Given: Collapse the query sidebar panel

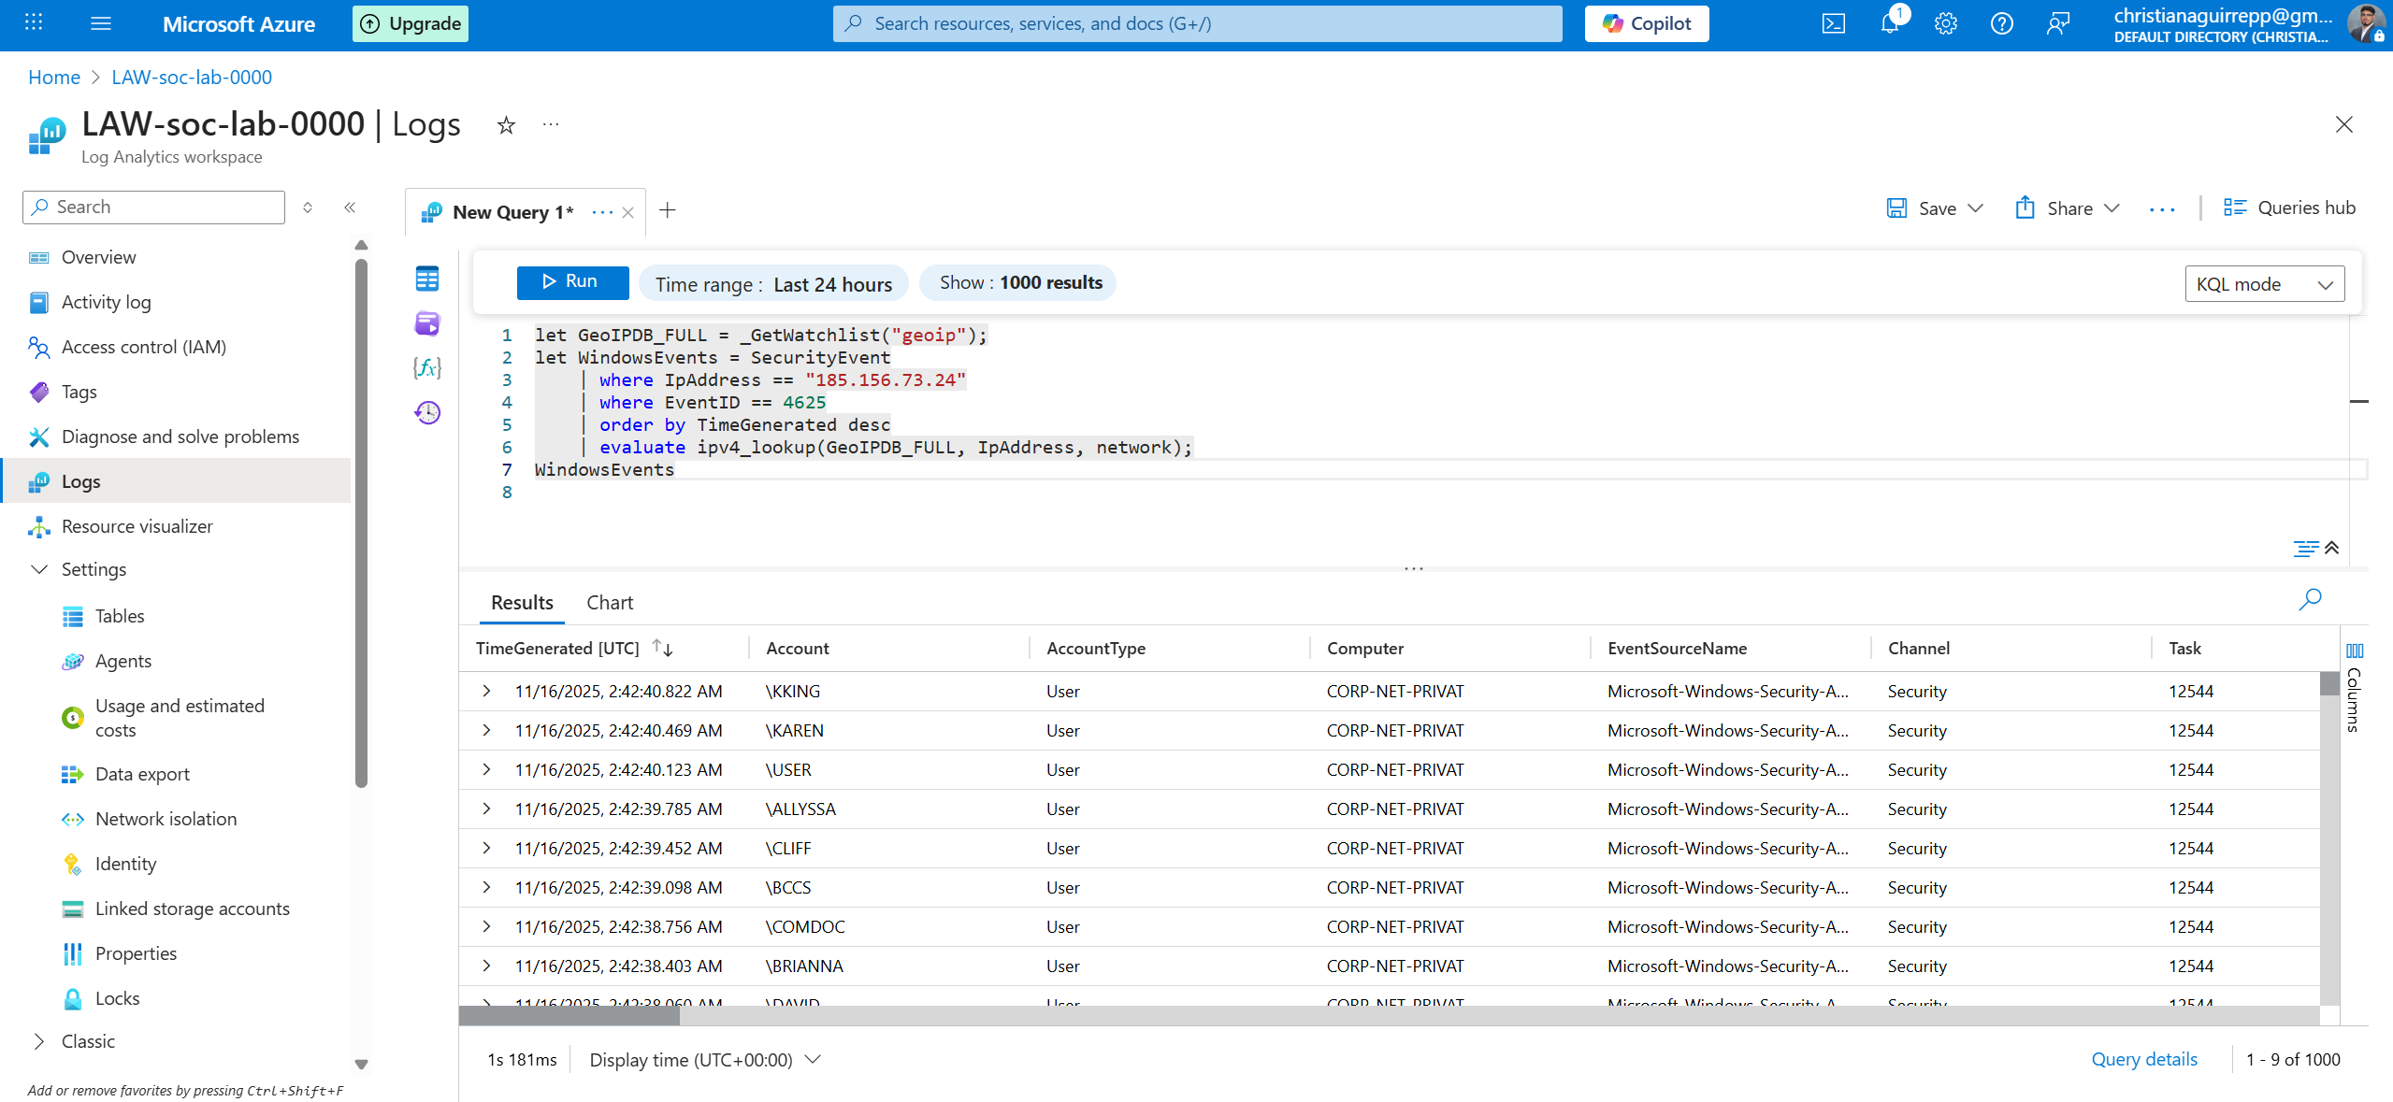Looking at the screenshot, I should pyautogui.click(x=350, y=208).
